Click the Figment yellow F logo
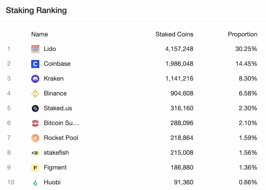The image size is (266, 190). tap(35, 168)
